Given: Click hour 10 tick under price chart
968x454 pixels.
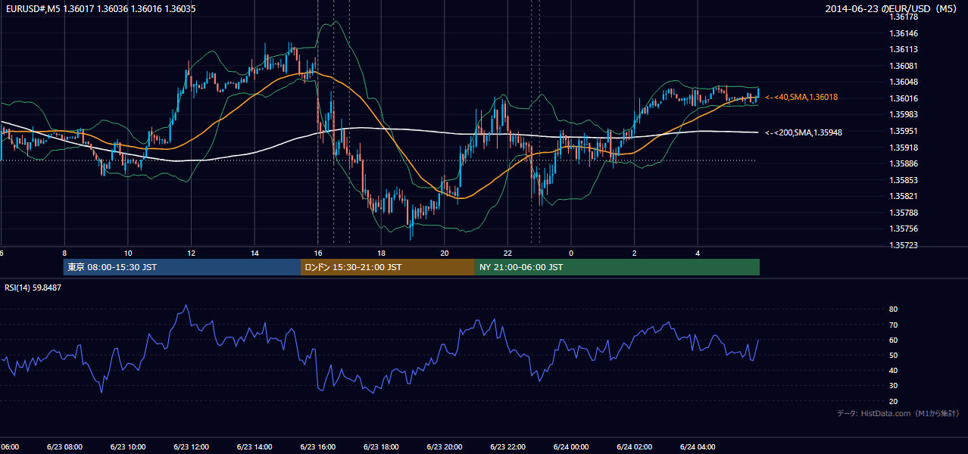Looking at the screenshot, I should click(128, 253).
